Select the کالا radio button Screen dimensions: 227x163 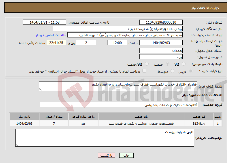184,64
